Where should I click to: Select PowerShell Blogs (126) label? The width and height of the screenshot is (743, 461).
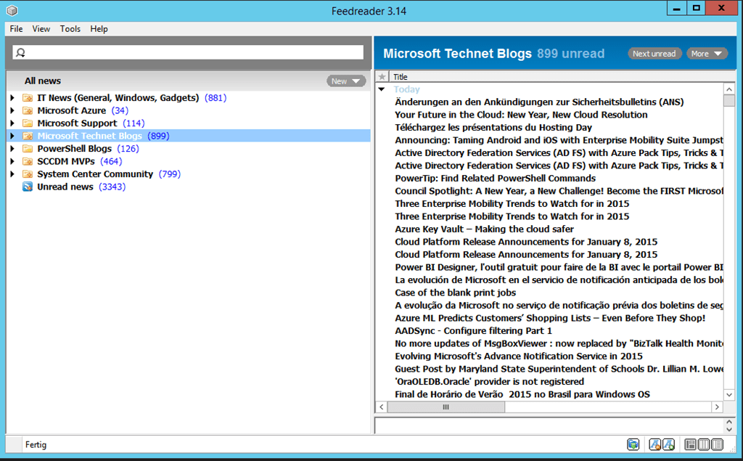coord(88,149)
